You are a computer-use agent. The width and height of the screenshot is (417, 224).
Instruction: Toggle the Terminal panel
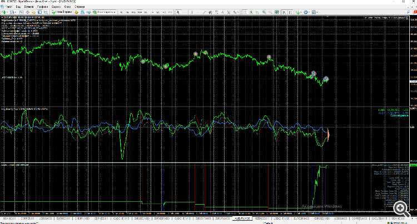pos(39,12)
